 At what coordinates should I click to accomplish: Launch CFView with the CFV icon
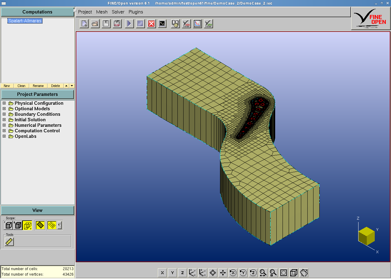coord(208,24)
